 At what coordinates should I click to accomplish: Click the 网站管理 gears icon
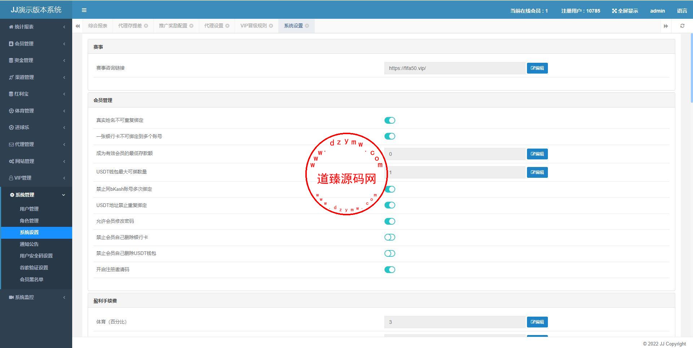(12, 161)
